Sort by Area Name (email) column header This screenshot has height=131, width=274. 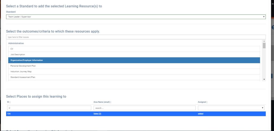coord(102,102)
